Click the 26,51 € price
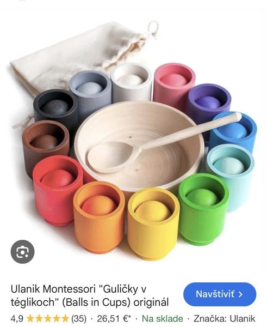 tap(114, 318)
